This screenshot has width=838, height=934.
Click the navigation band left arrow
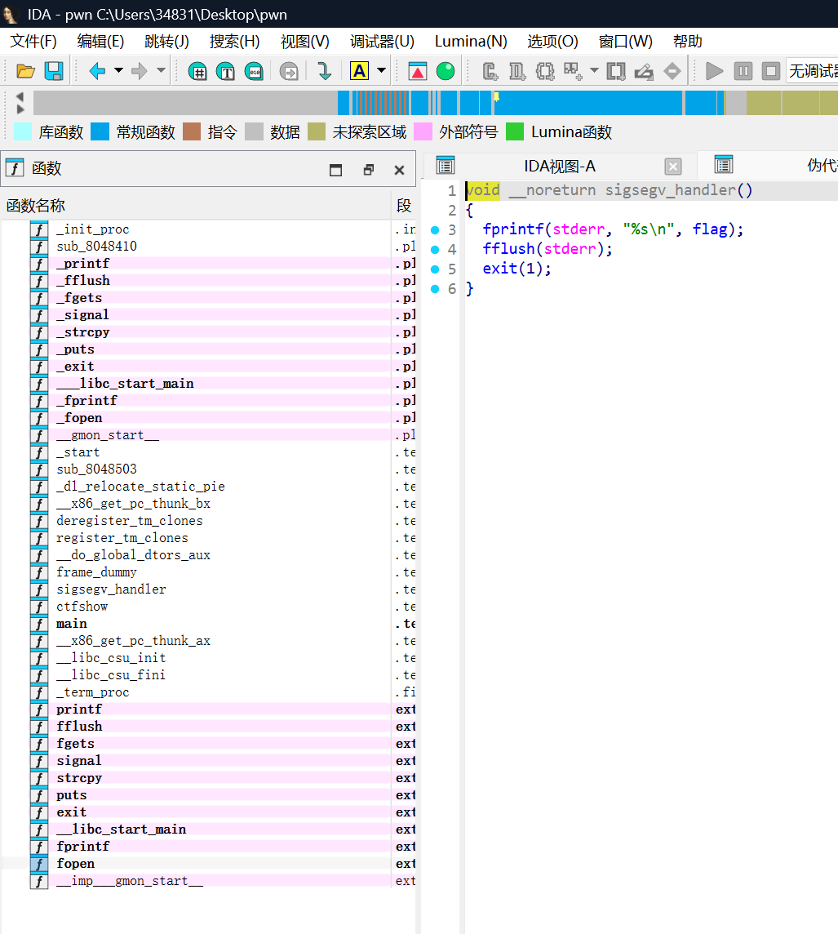[x=20, y=96]
